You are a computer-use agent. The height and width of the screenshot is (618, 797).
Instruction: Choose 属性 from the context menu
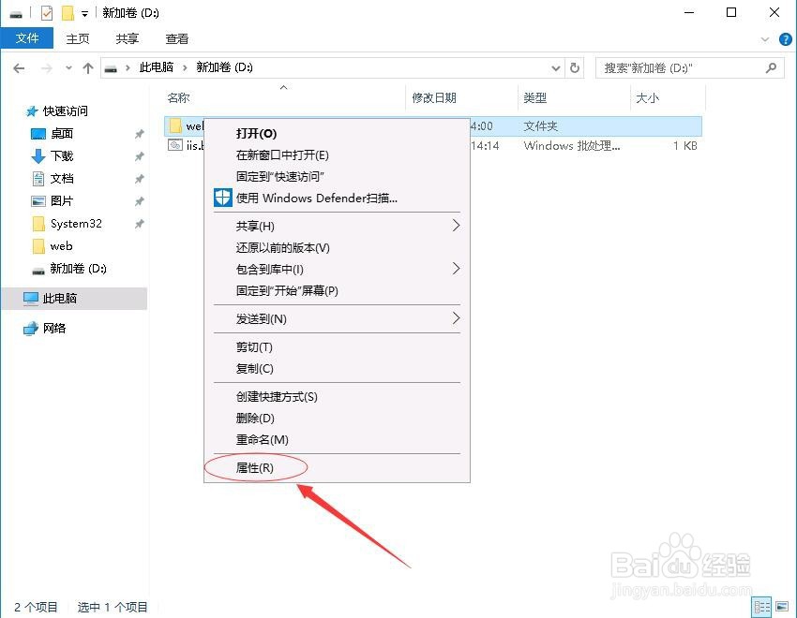click(x=255, y=467)
